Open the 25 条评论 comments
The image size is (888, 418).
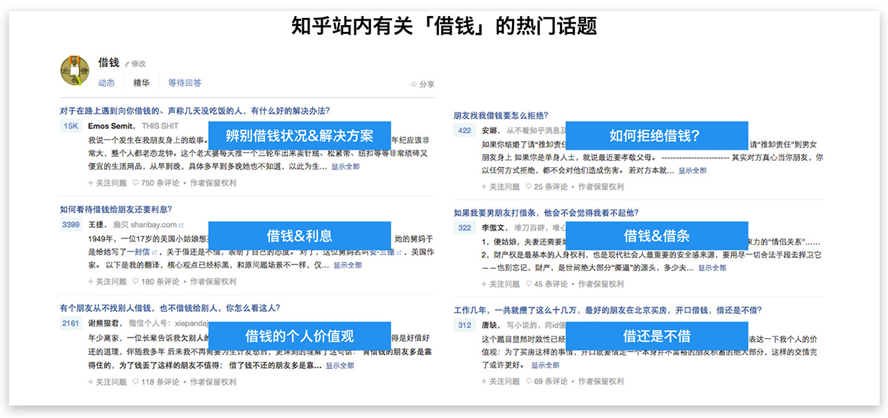pyautogui.click(x=547, y=186)
